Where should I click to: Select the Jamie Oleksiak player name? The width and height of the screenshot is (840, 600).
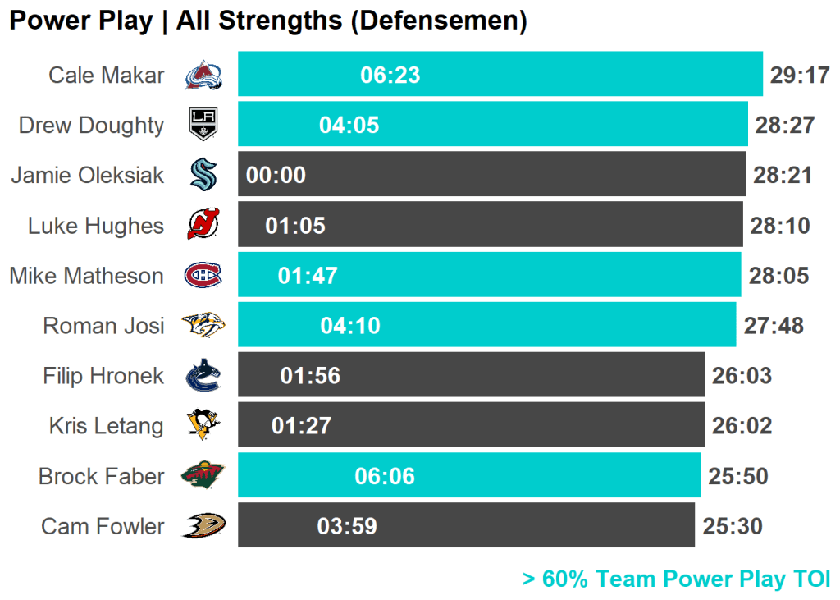click(x=87, y=175)
